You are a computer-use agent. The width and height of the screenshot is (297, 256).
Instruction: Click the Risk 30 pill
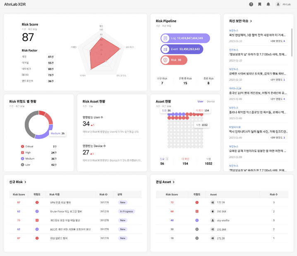point(174,60)
